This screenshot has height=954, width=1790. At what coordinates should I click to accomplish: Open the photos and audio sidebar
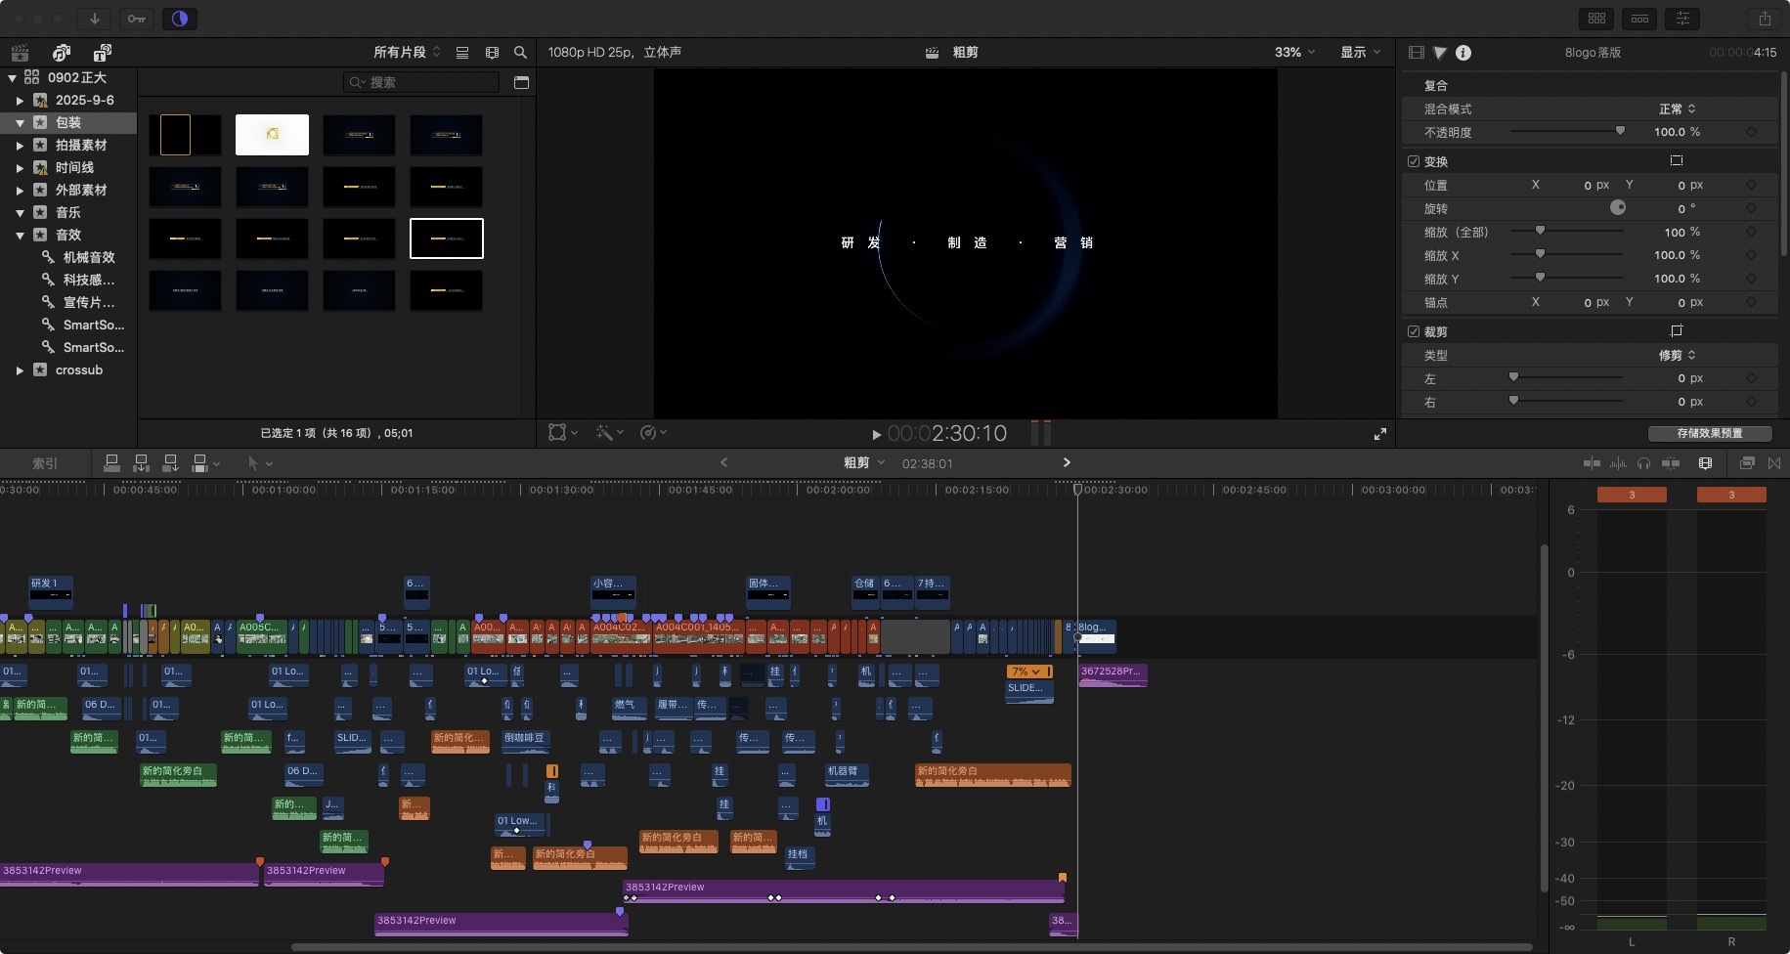click(62, 53)
